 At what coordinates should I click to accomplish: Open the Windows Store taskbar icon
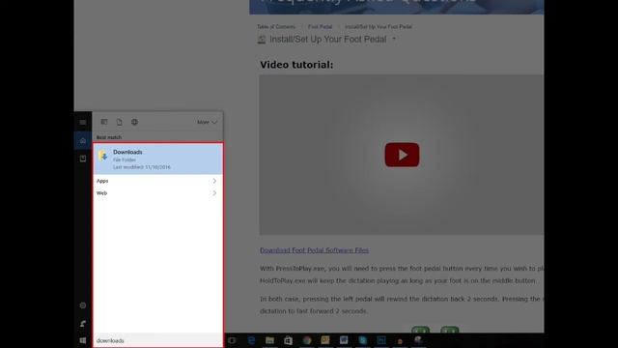[288, 340]
